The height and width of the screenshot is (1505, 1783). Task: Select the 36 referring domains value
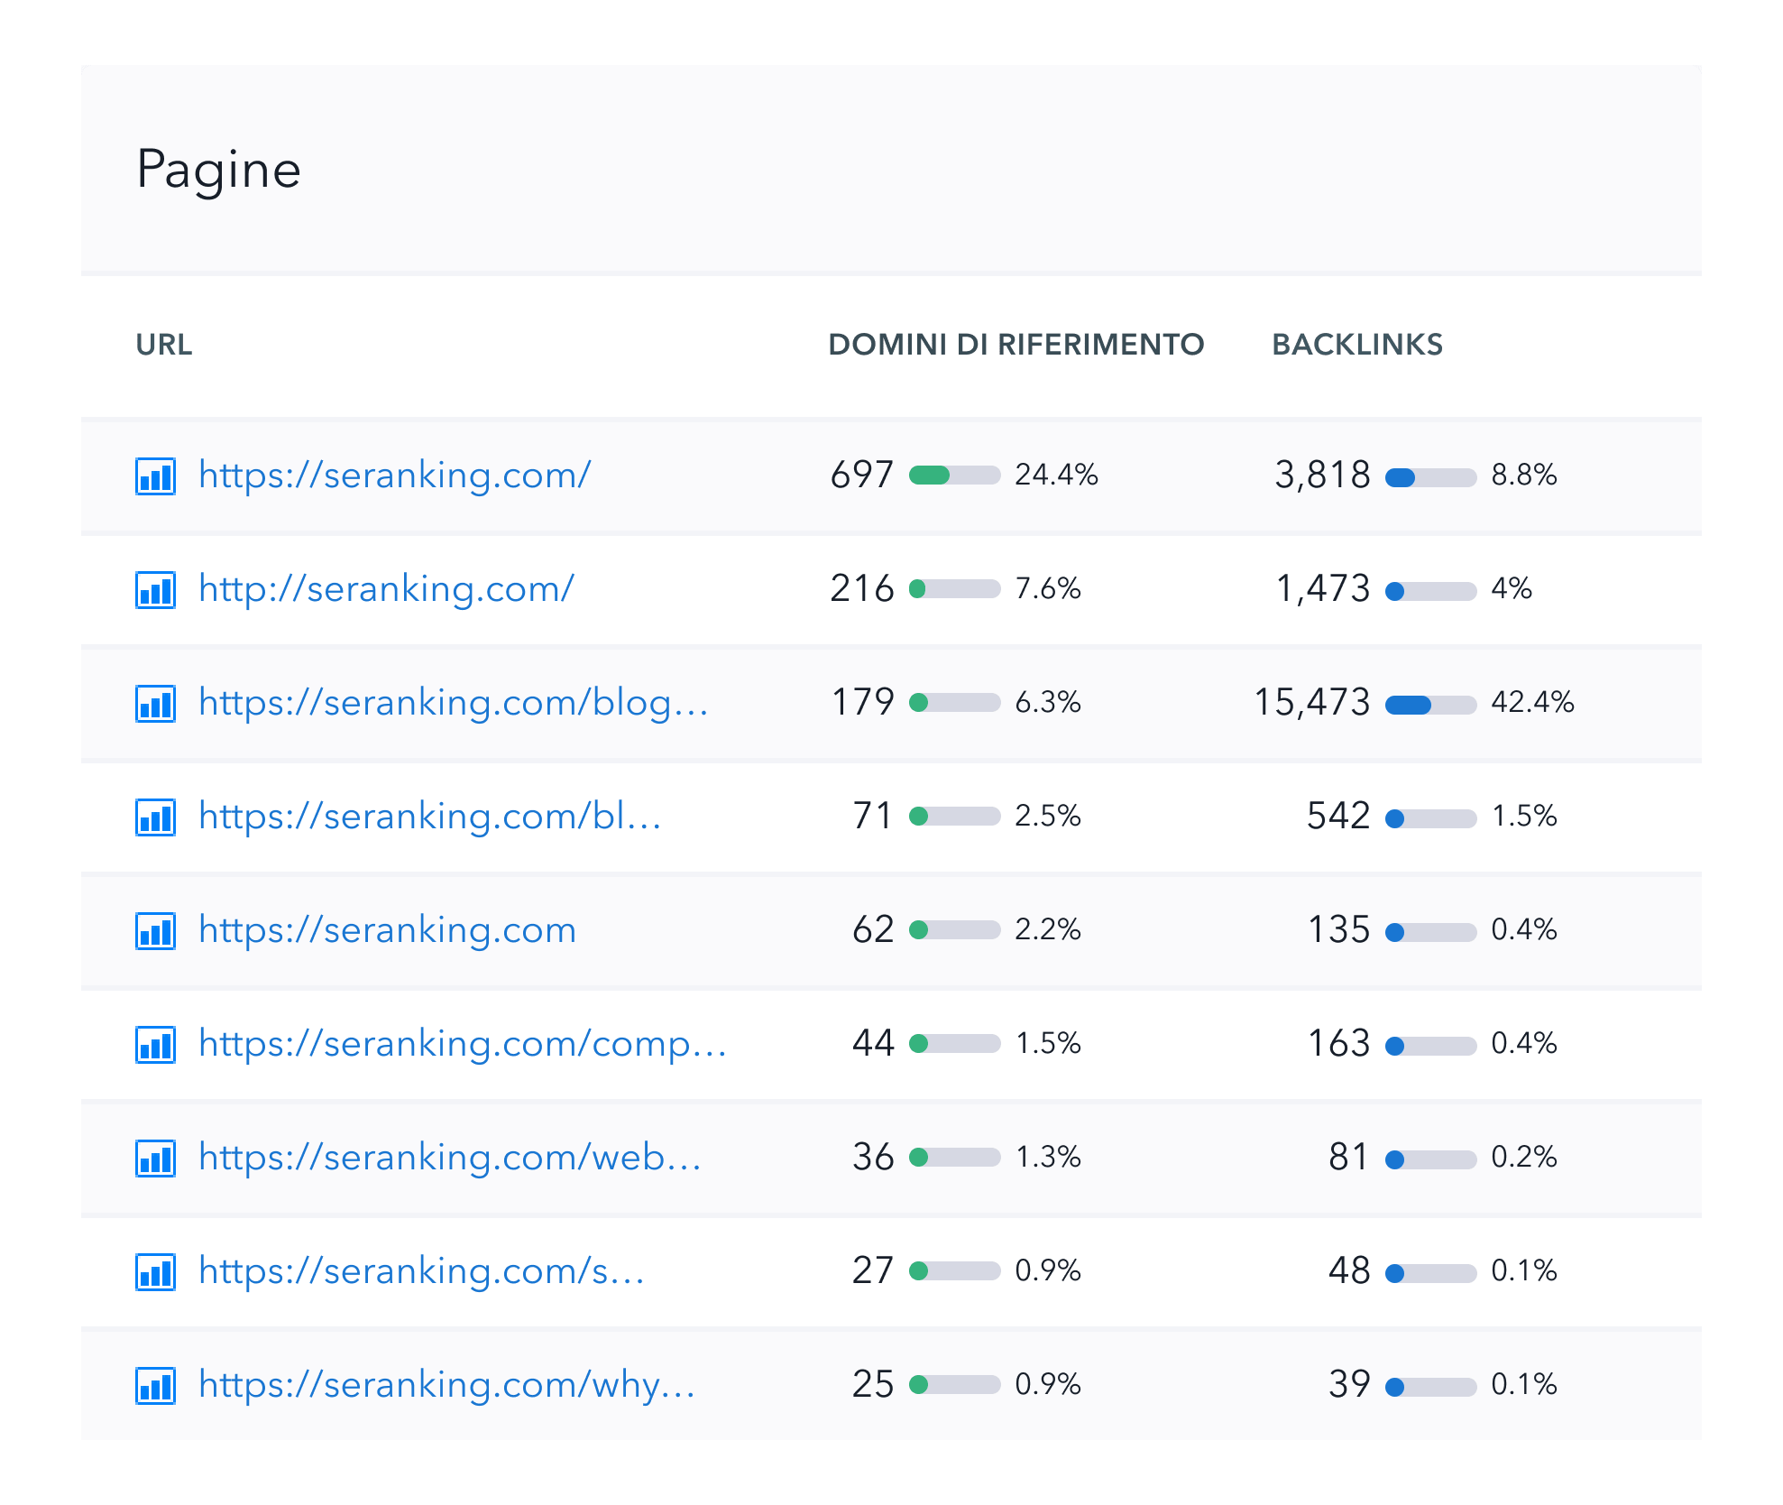[873, 1158]
